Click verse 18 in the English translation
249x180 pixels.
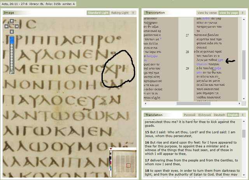coord(192,173)
